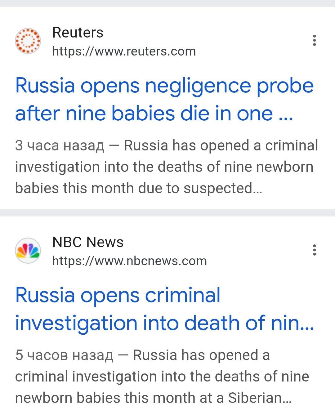
Task: Tap the Reuters site name label
Action: point(78,33)
